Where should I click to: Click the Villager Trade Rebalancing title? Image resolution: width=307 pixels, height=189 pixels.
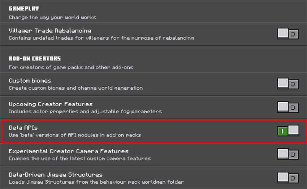50,31
